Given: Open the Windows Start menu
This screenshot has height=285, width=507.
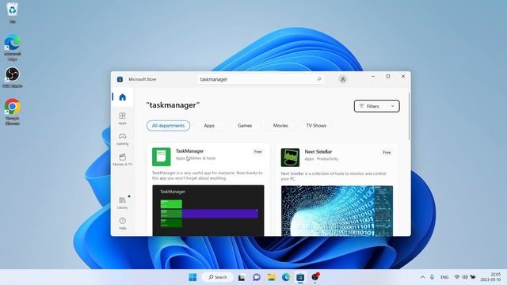Looking at the screenshot, I should [x=193, y=277].
